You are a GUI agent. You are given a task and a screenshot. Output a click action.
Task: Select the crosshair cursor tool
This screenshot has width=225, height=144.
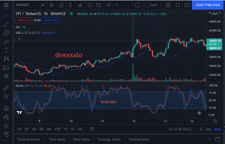coord(6,16)
